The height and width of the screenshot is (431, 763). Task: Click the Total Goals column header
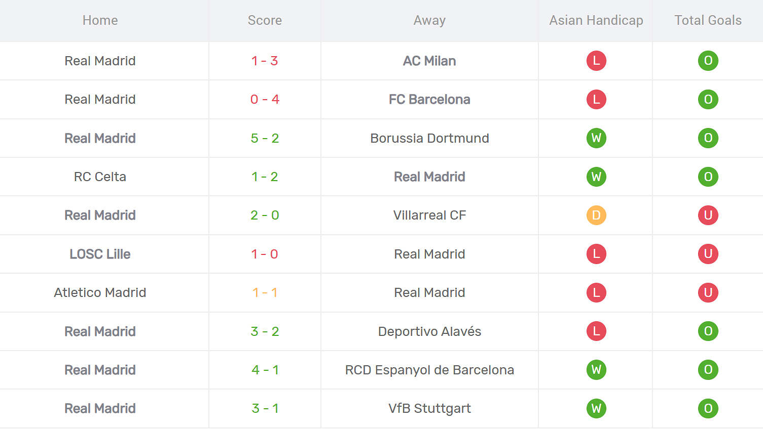[x=708, y=20]
